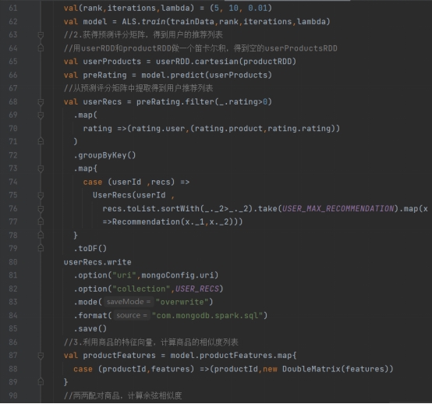Click line number 80 in the gutter
The height and width of the screenshot is (404, 432).
(x=13, y=262)
